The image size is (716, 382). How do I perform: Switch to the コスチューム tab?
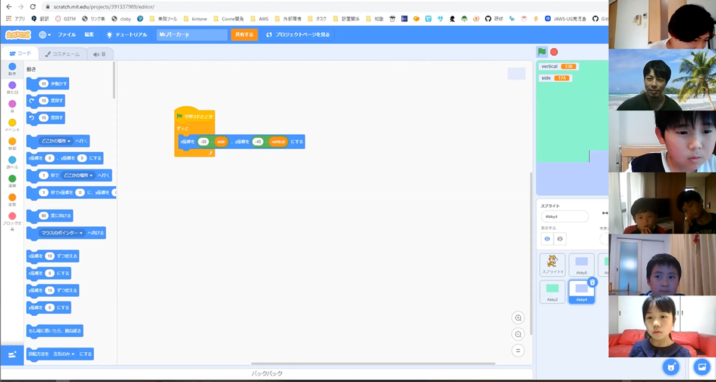pyautogui.click(x=62, y=54)
